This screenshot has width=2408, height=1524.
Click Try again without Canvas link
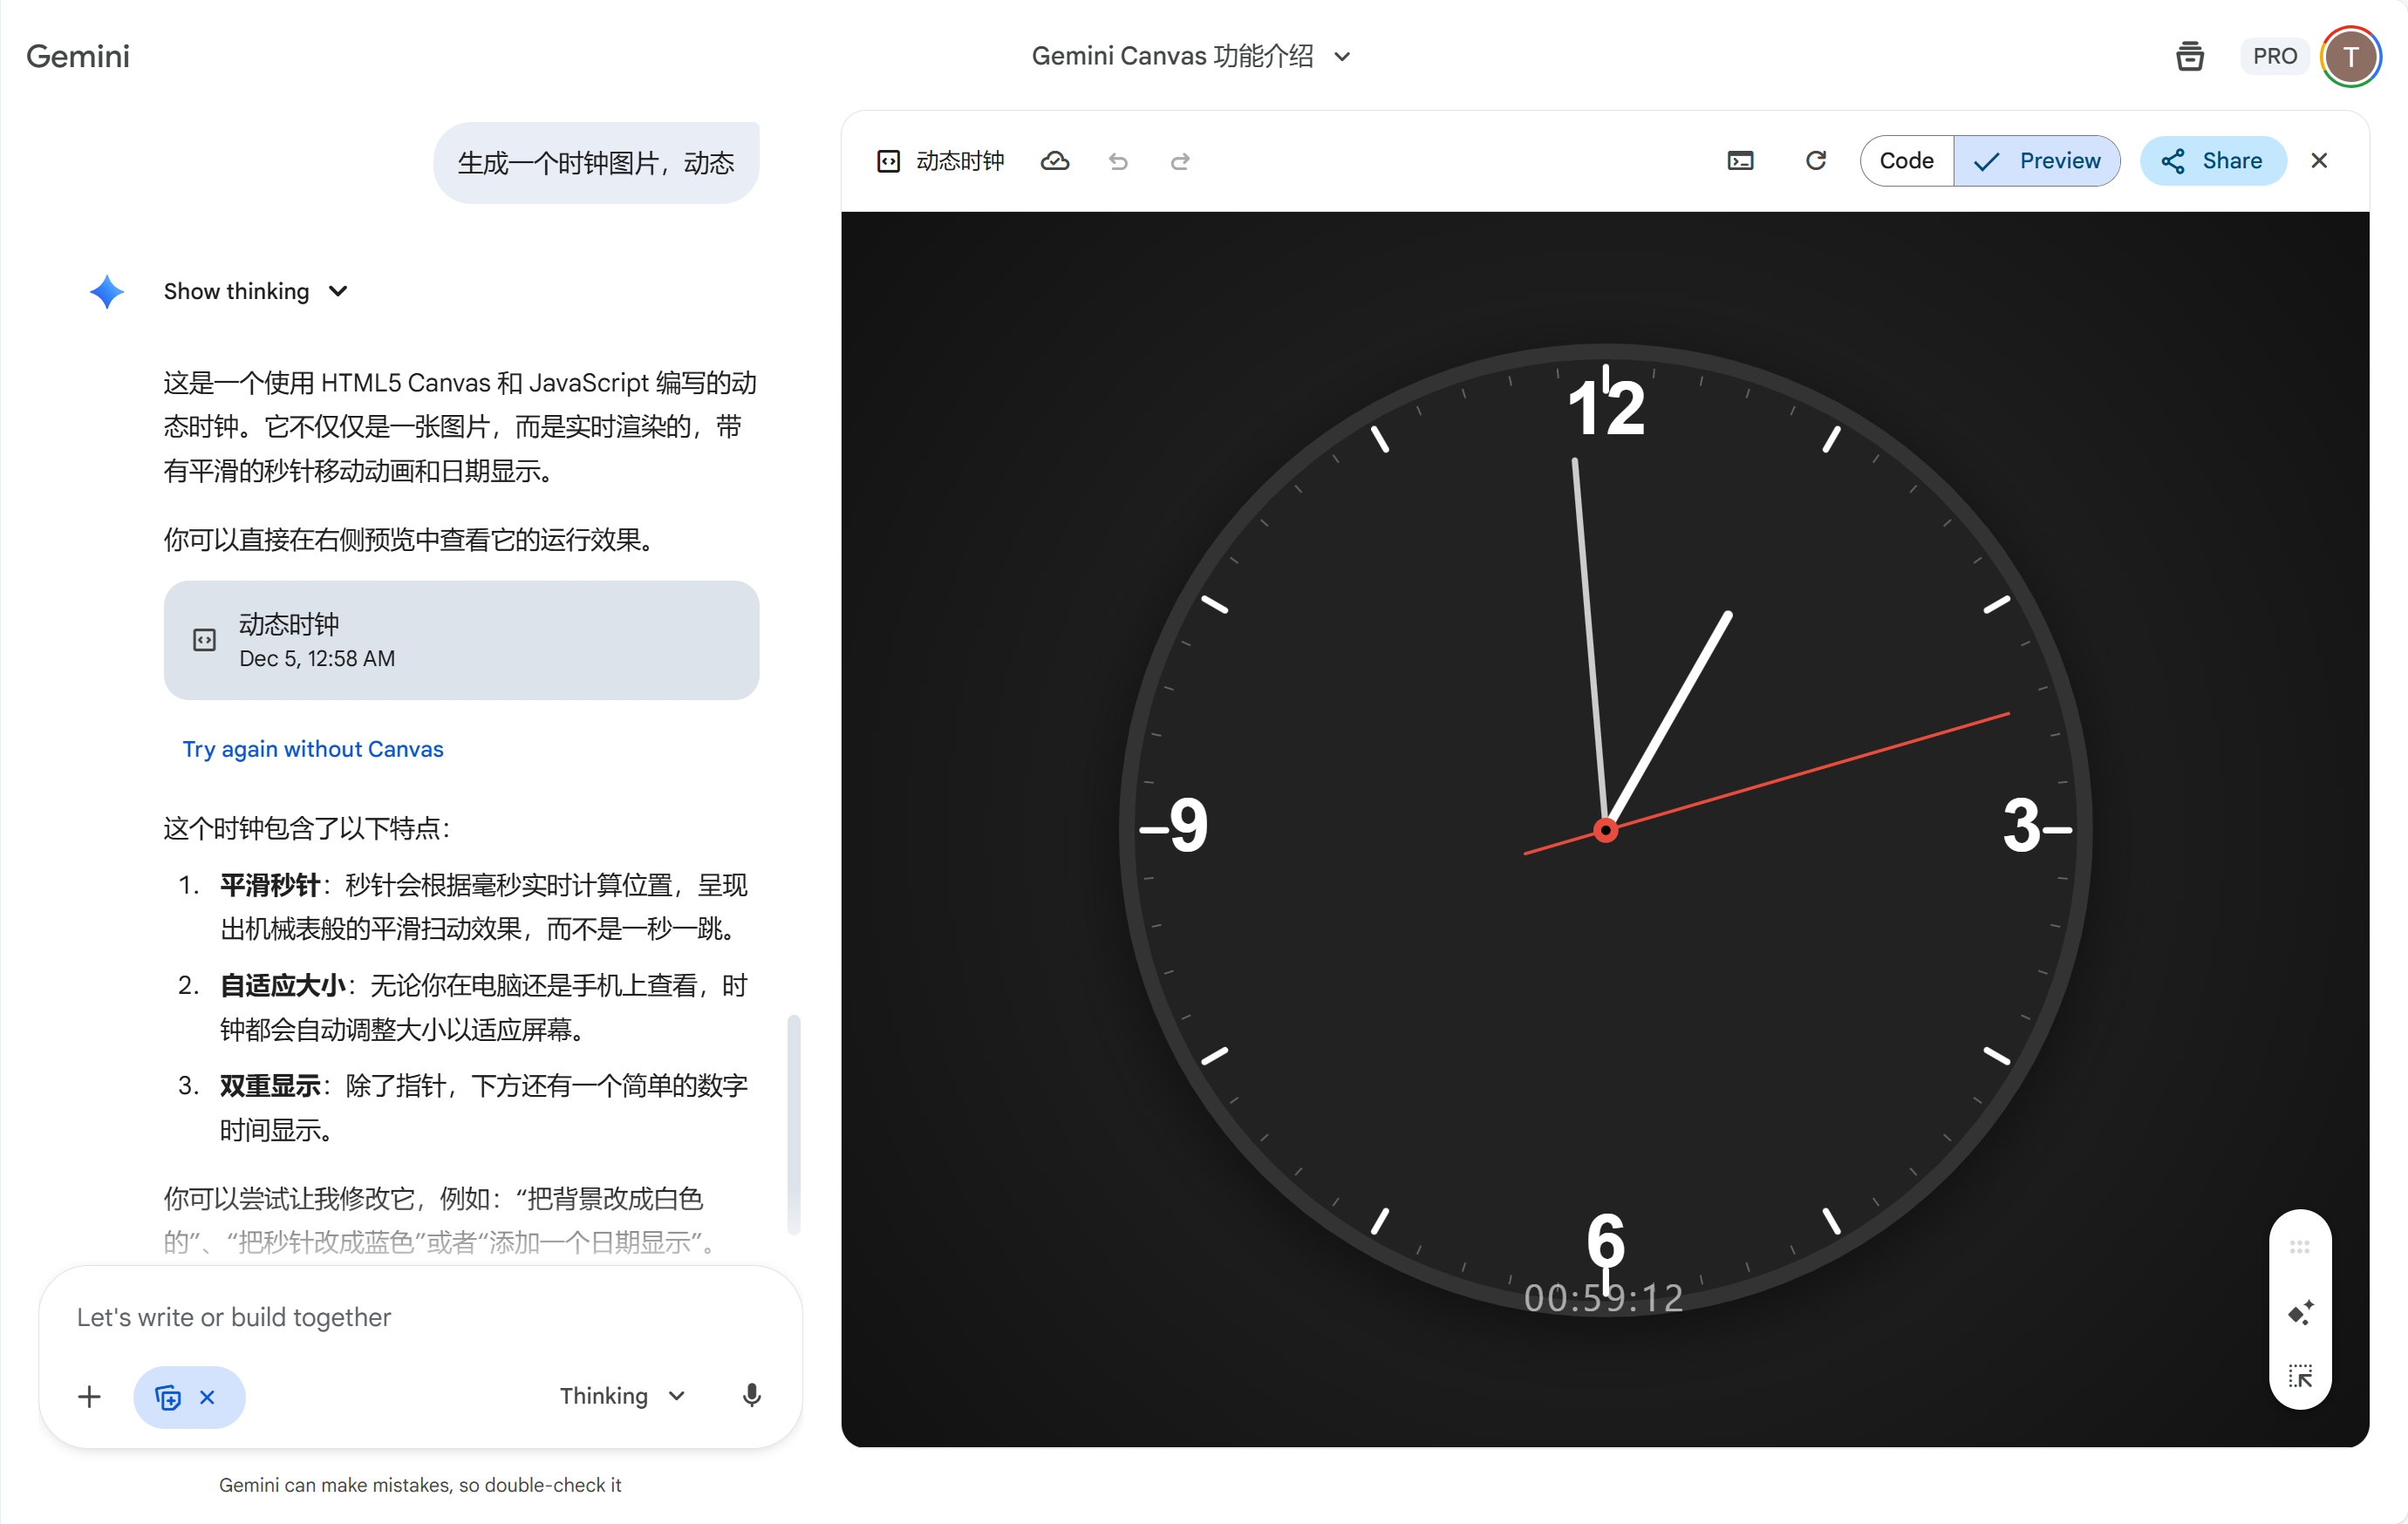[313, 749]
